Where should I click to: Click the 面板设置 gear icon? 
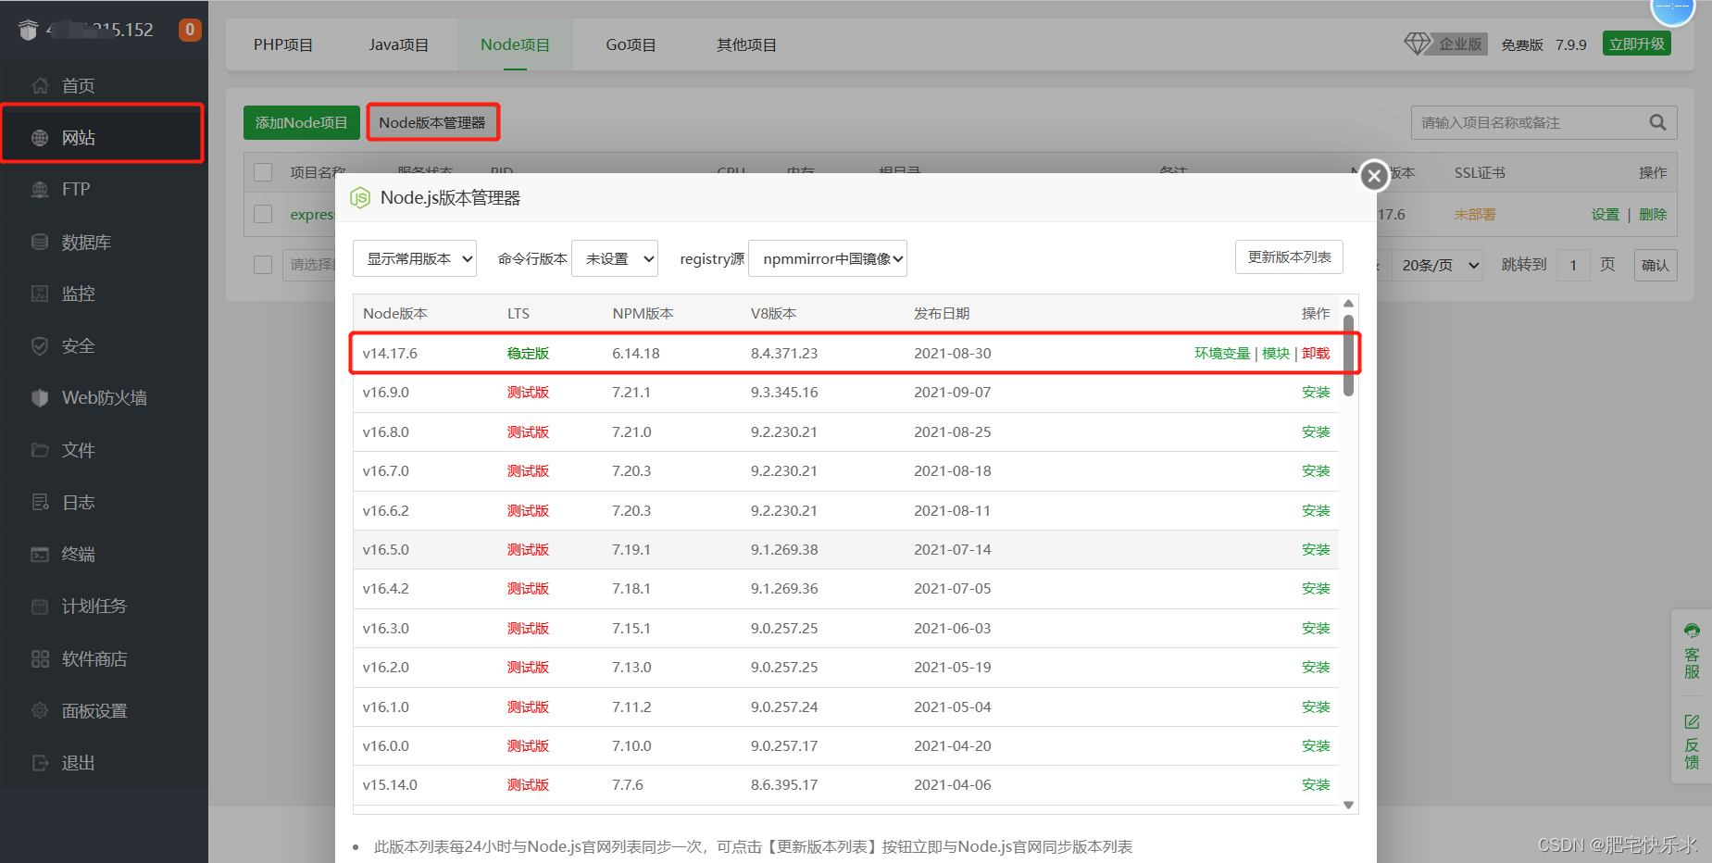click(40, 711)
